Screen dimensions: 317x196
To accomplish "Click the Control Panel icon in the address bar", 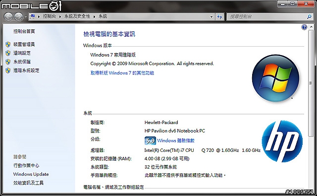I will [x=33, y=16].
